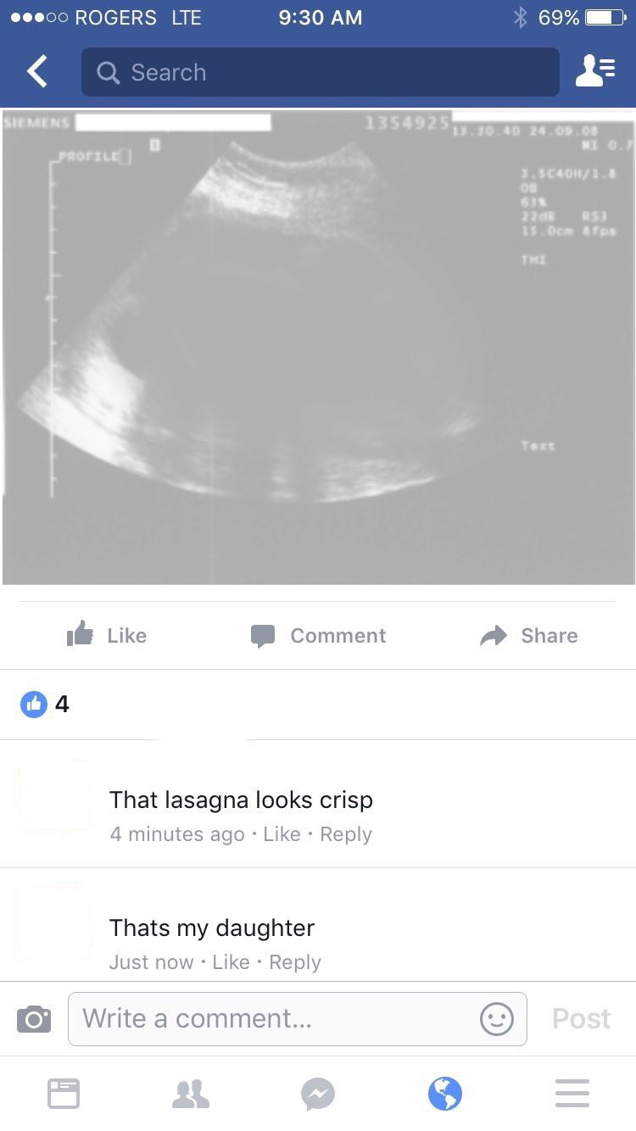636x1131 pixels.
Task: Reply to the lasagna comment
Action: pyautogui.click(x=346, y=834)
